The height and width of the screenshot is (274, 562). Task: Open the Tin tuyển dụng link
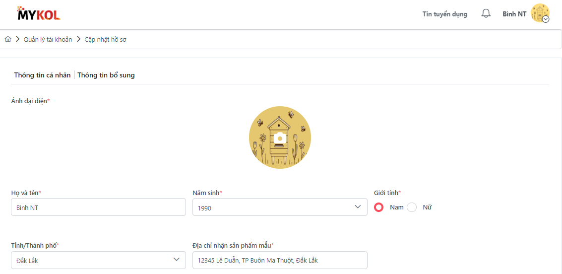point(444,14)
